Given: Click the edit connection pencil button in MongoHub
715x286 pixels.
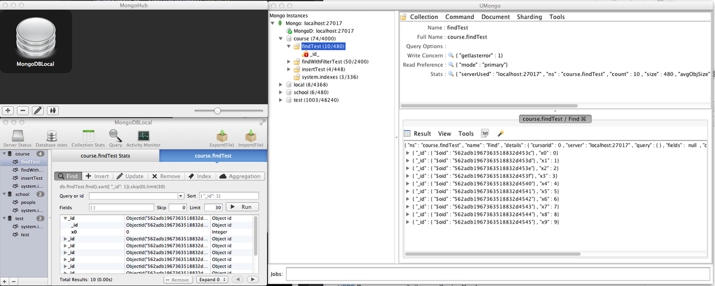Looking at the screenshot, I should (x=38, y=110).
